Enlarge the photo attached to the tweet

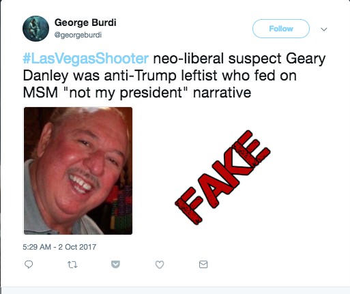click(x=78, y=171)
